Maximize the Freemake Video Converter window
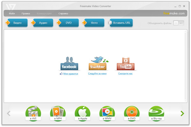191x127 pixels. click(x=180, y=6)
